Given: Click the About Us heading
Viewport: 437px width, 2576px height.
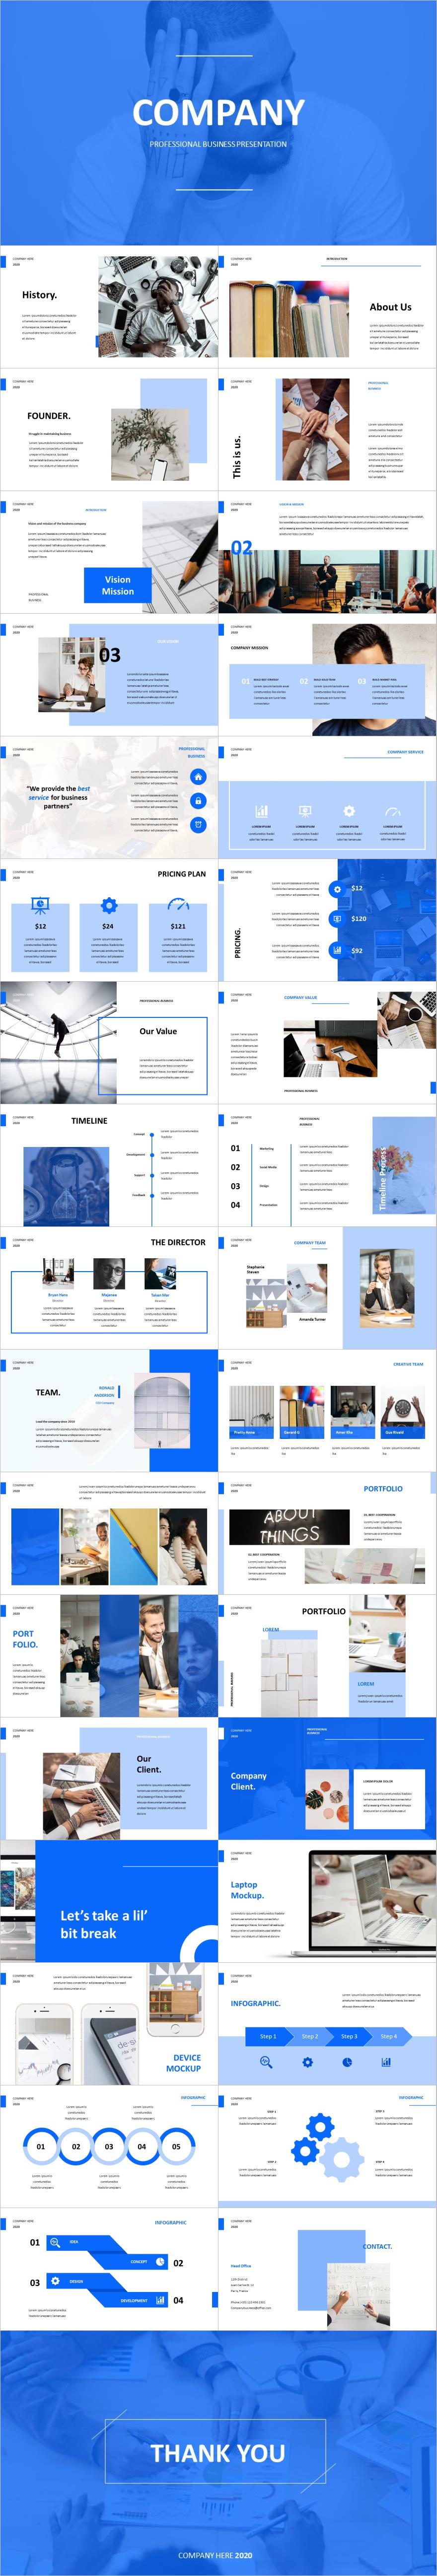Looking at the screenshot, I should coord(390,307).
